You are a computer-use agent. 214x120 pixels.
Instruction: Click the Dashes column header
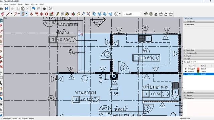pos(203,66)
